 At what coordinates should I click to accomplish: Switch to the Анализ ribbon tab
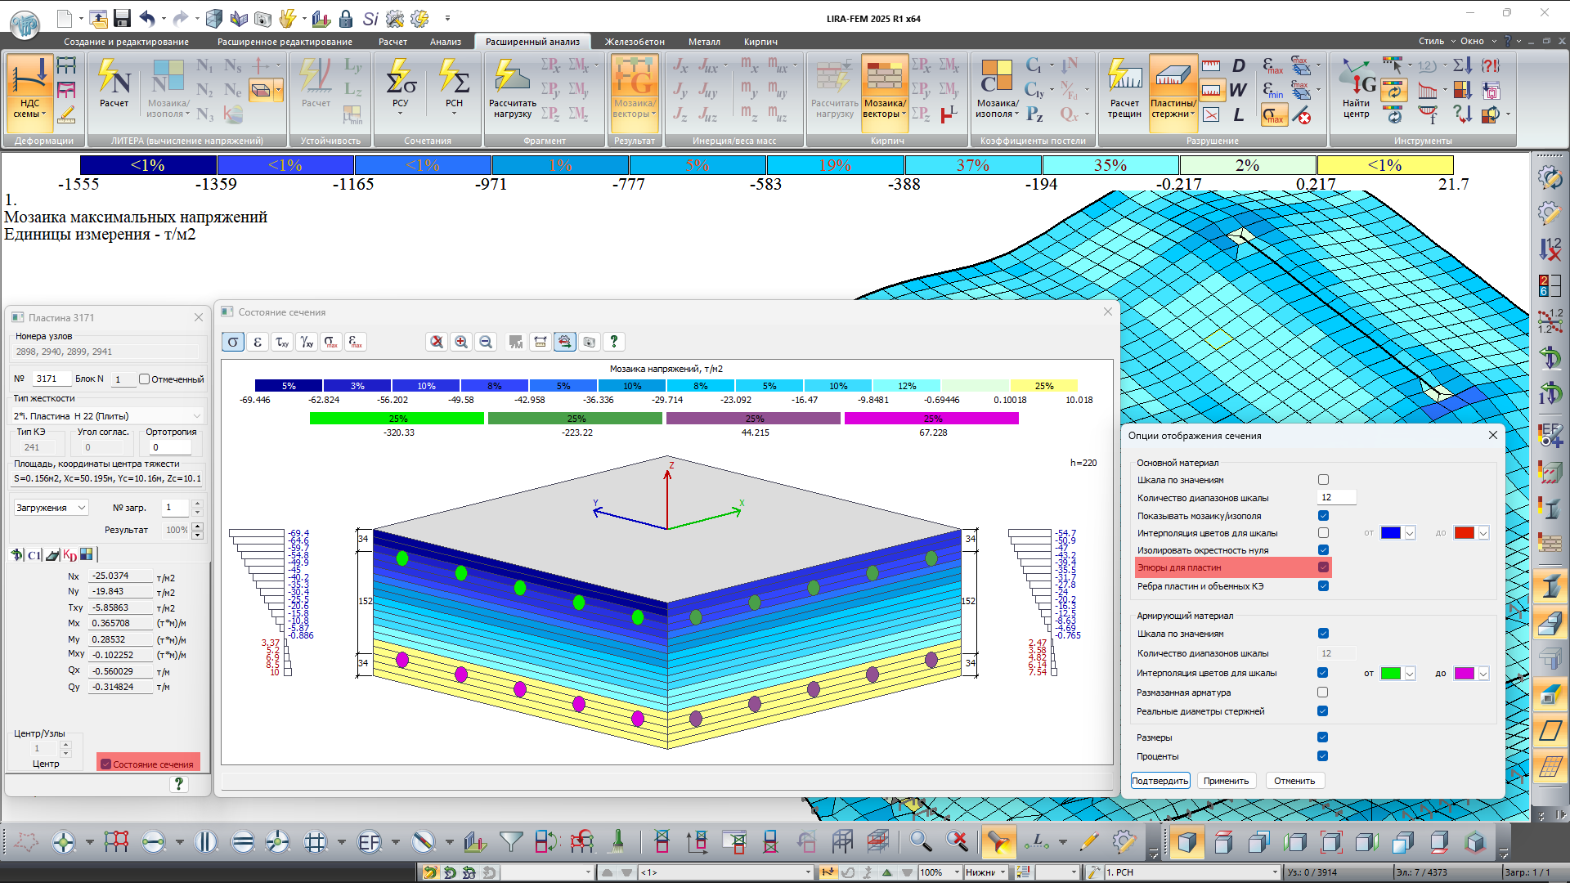445,42
